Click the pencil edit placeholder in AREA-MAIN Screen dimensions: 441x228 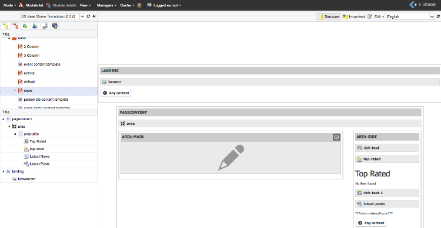click(x=231, y=158)
